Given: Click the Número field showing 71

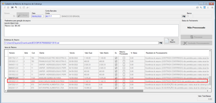Looking at the screenshot, I should [x=10, y=16].
